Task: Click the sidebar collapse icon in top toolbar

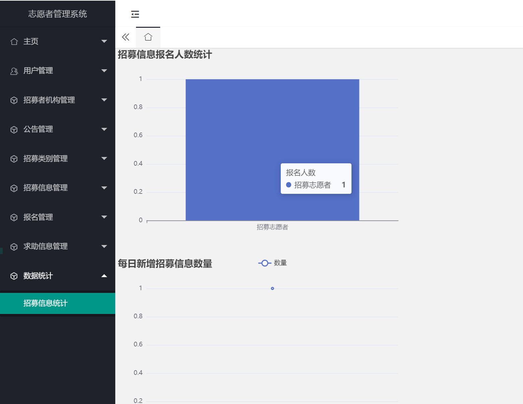Action: tap(135, 14)
